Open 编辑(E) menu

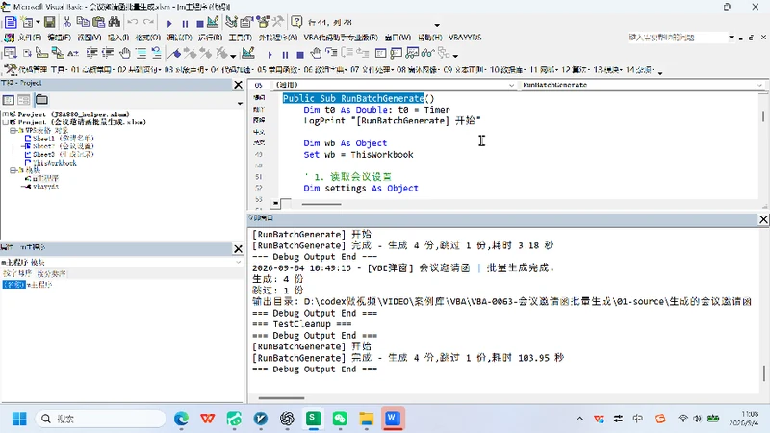[x=60, y=38]
